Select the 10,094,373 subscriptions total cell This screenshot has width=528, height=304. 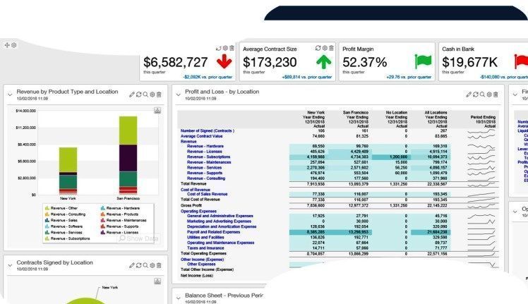431,157
